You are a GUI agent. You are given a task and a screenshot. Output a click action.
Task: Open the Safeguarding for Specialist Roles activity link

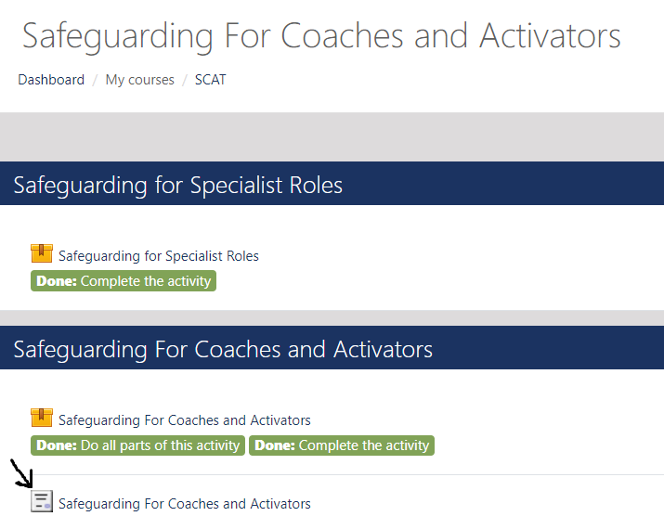pyautogui.click(x=159, y=256)
